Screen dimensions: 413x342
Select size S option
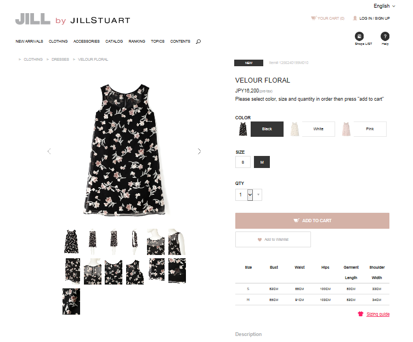[x=242, y=162]
